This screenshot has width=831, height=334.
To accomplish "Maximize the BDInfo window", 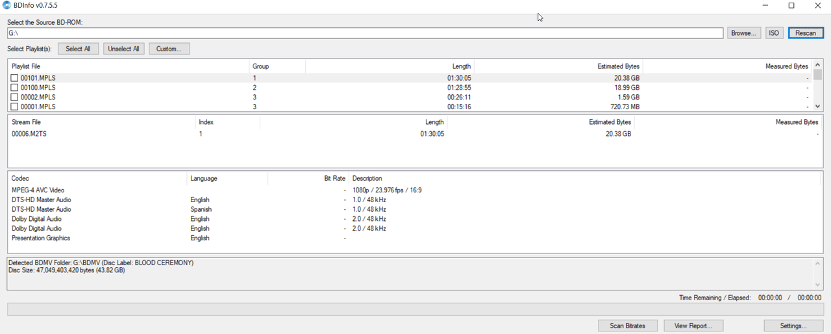I will (791, 6).
